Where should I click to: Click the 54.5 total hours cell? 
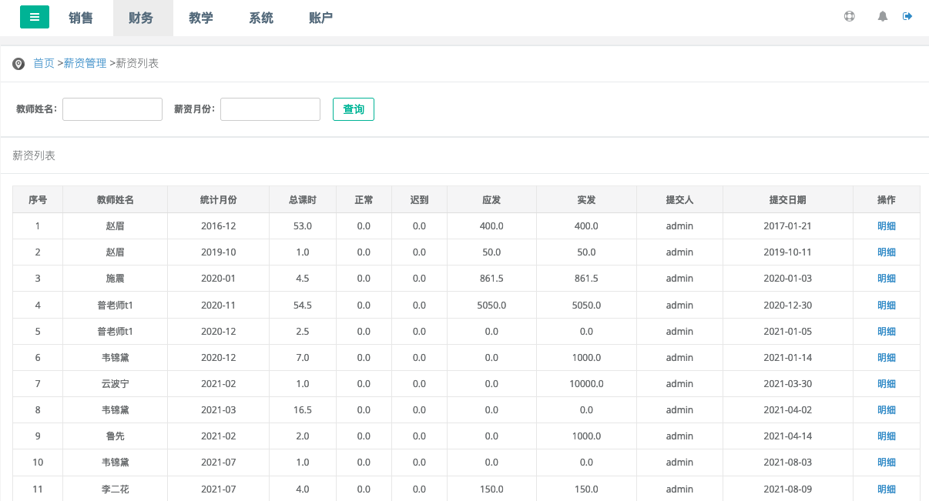coord(303,305)
